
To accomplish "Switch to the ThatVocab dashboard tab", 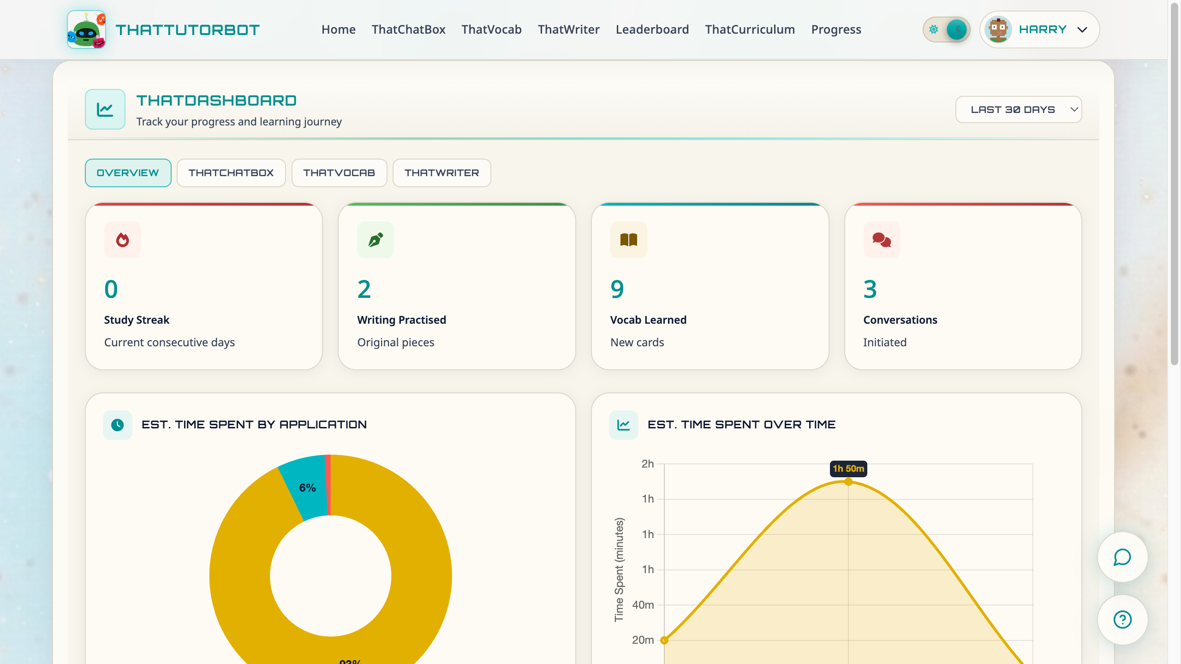I will click(339, 173).
